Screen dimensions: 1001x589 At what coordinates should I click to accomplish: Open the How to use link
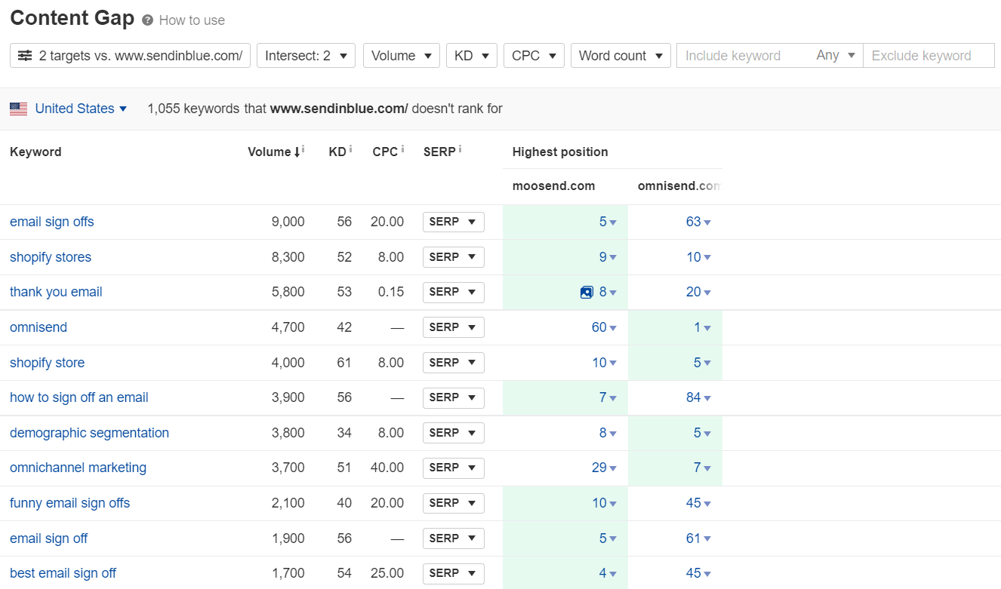point(192,20)
